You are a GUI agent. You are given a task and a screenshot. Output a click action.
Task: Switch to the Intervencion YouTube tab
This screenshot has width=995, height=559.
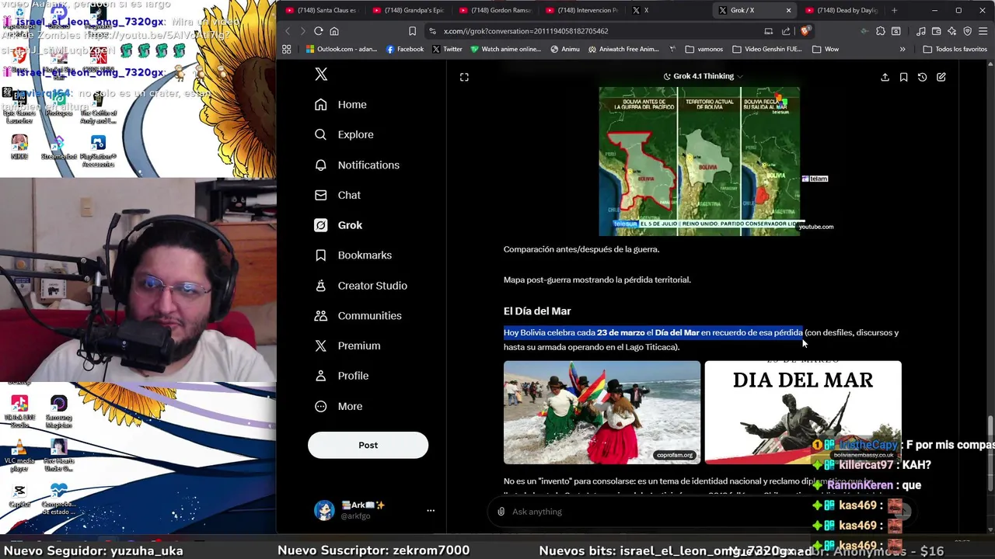coord(581,10)
